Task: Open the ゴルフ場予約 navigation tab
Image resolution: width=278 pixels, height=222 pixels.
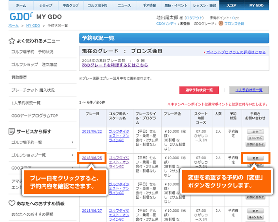Action: click(x=97, y=5)
